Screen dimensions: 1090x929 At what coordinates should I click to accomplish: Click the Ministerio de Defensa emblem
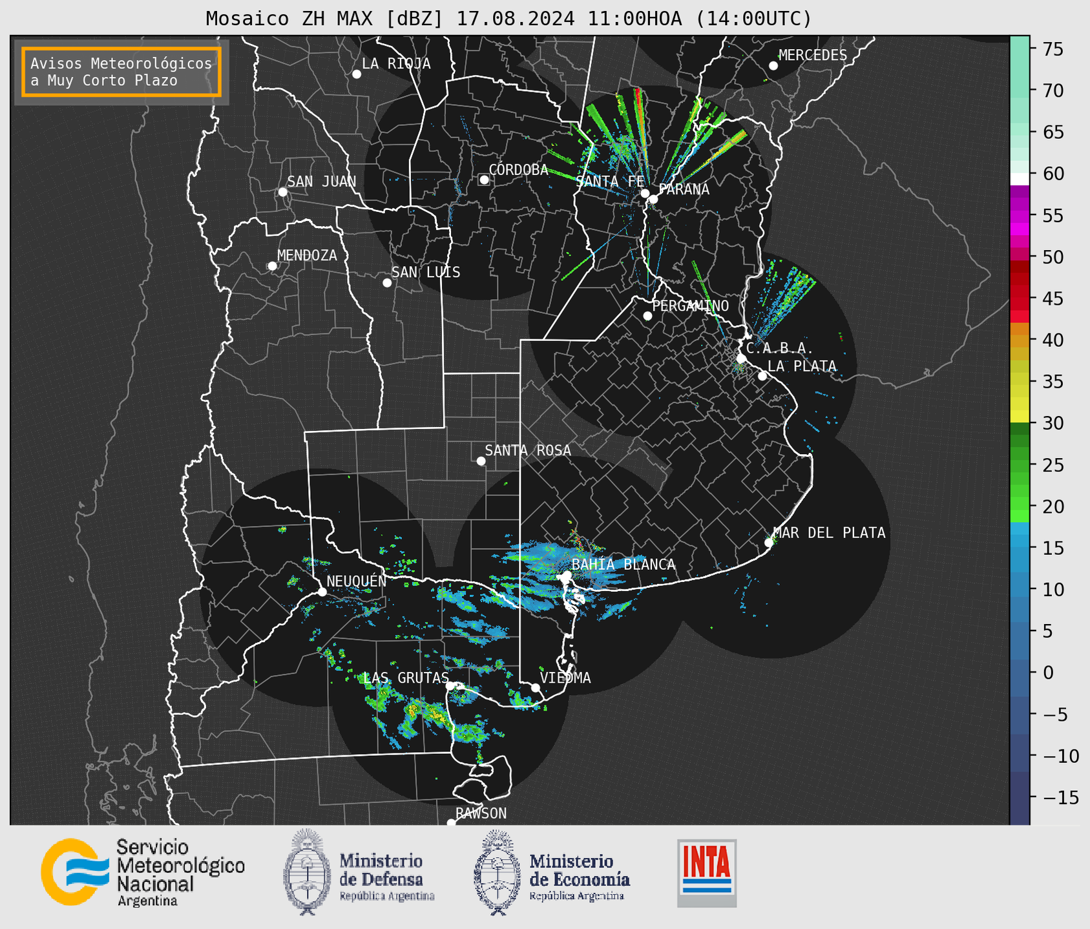[x=306, y=872]
